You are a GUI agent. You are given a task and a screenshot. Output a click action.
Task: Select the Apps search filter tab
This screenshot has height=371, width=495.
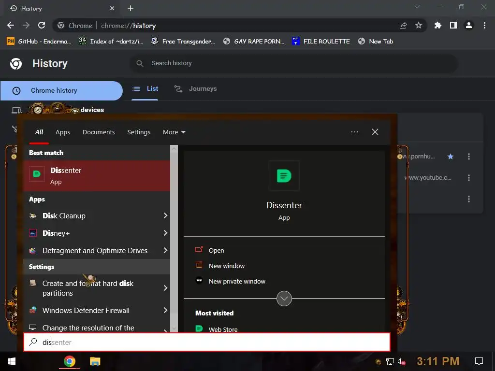[x=62, y=132]
